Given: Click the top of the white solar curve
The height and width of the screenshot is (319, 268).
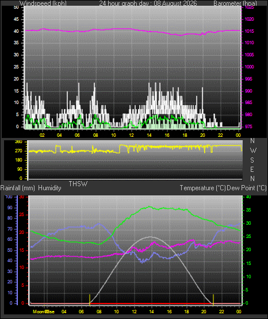Looking at the screenshot, I should [151, 237].
